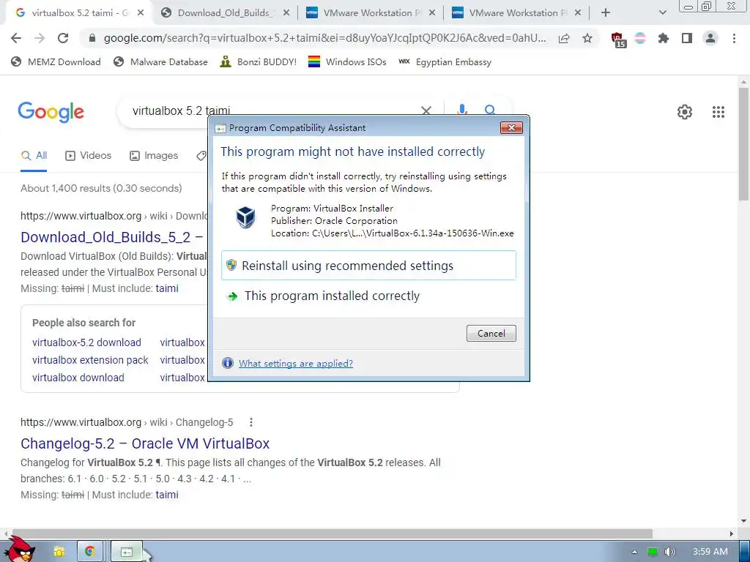The height and width of the screenshot is (562, 750).
Task: Open the Download_Old_Builds_5_2 search result
Action: click(111, 237)
